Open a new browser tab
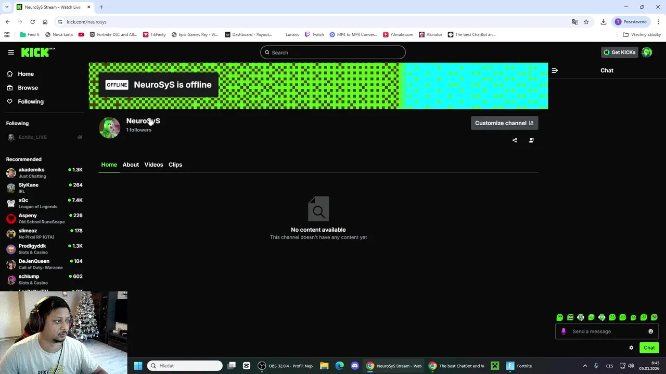 [x=101, y=7]
